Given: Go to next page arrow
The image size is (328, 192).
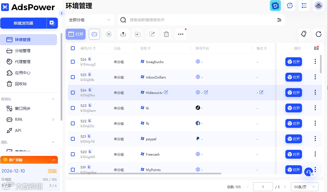Looking at the screenshot, I should (x=285, y=187).
